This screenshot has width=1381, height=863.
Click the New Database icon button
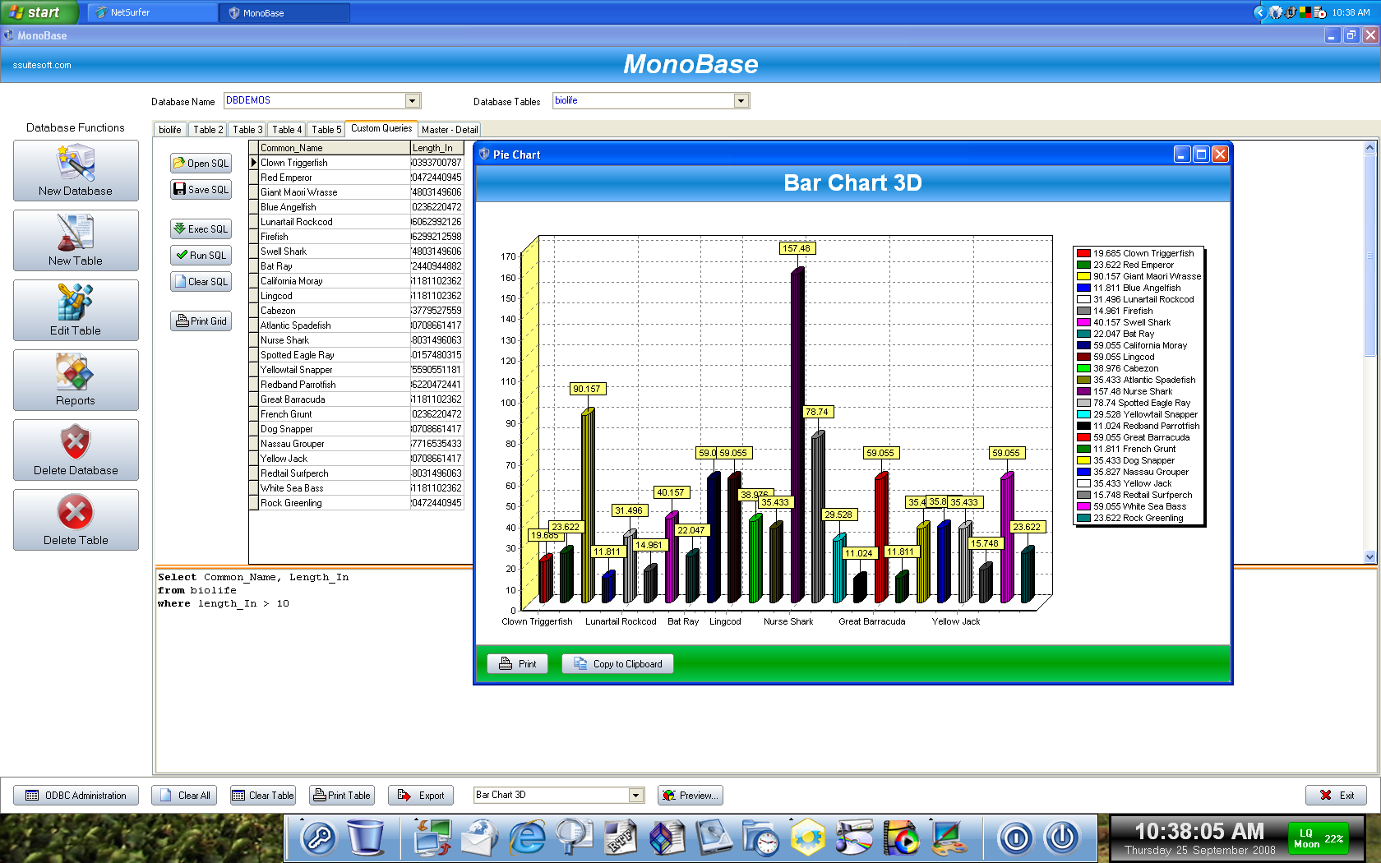[x=76, y=170]
